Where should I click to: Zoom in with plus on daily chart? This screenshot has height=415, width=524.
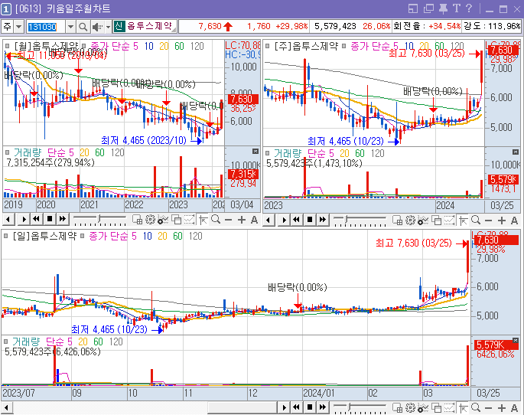pos(501,407)
